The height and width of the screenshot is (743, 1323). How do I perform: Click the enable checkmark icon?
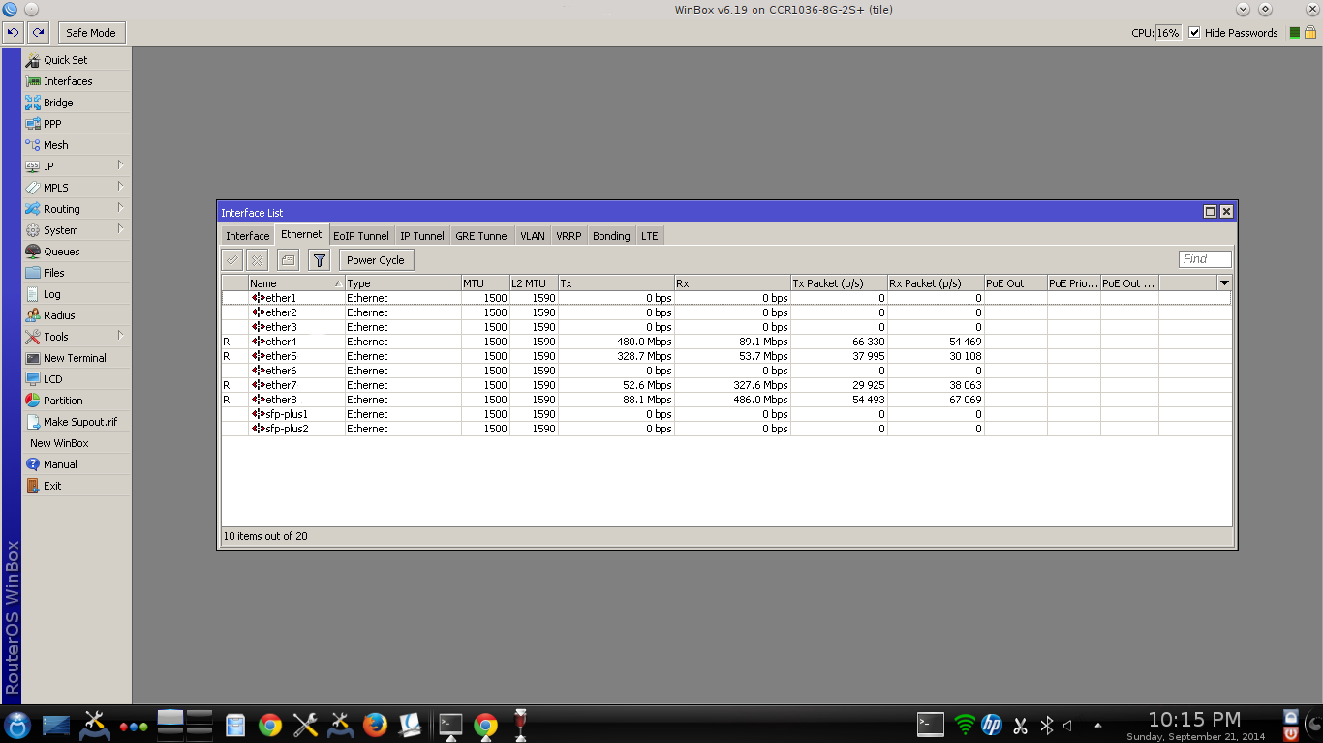[x=232, y=260]
